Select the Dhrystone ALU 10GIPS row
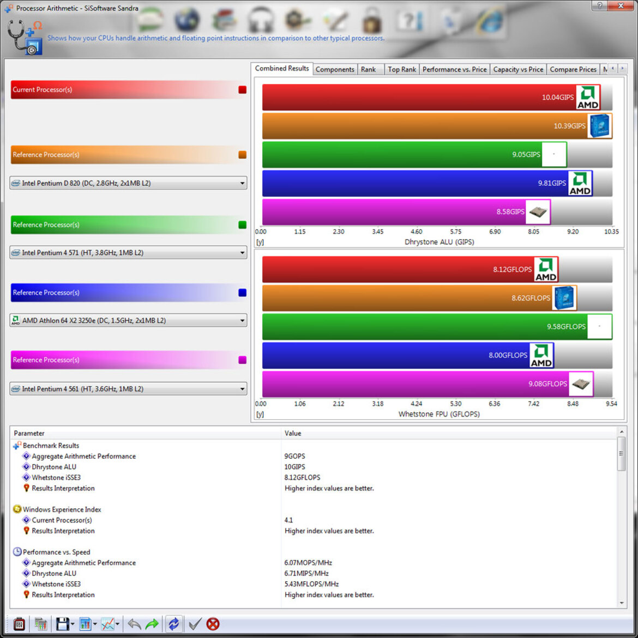This screenshot has width=638, height=638. pyautogui.click(x=314, y=467)
